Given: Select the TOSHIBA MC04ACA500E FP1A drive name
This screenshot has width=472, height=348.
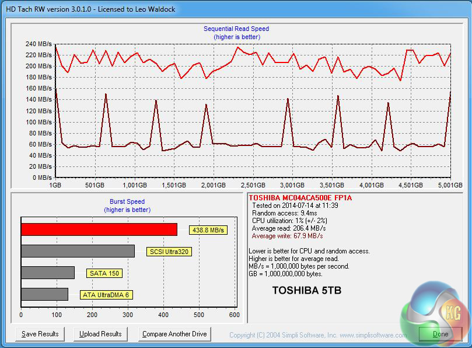Looking at the screenshot, I should (x=300, y=198).
